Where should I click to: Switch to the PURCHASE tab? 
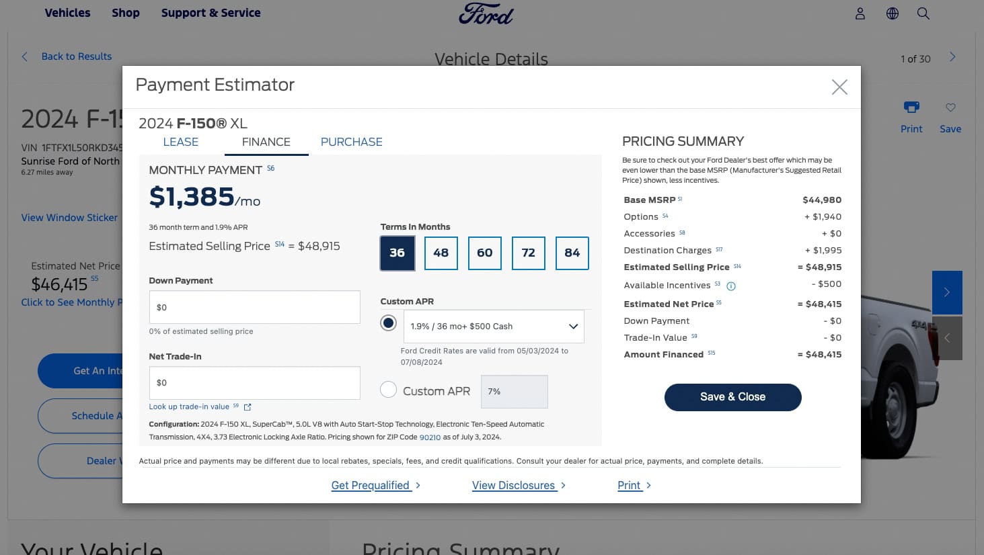coord(352,142)
